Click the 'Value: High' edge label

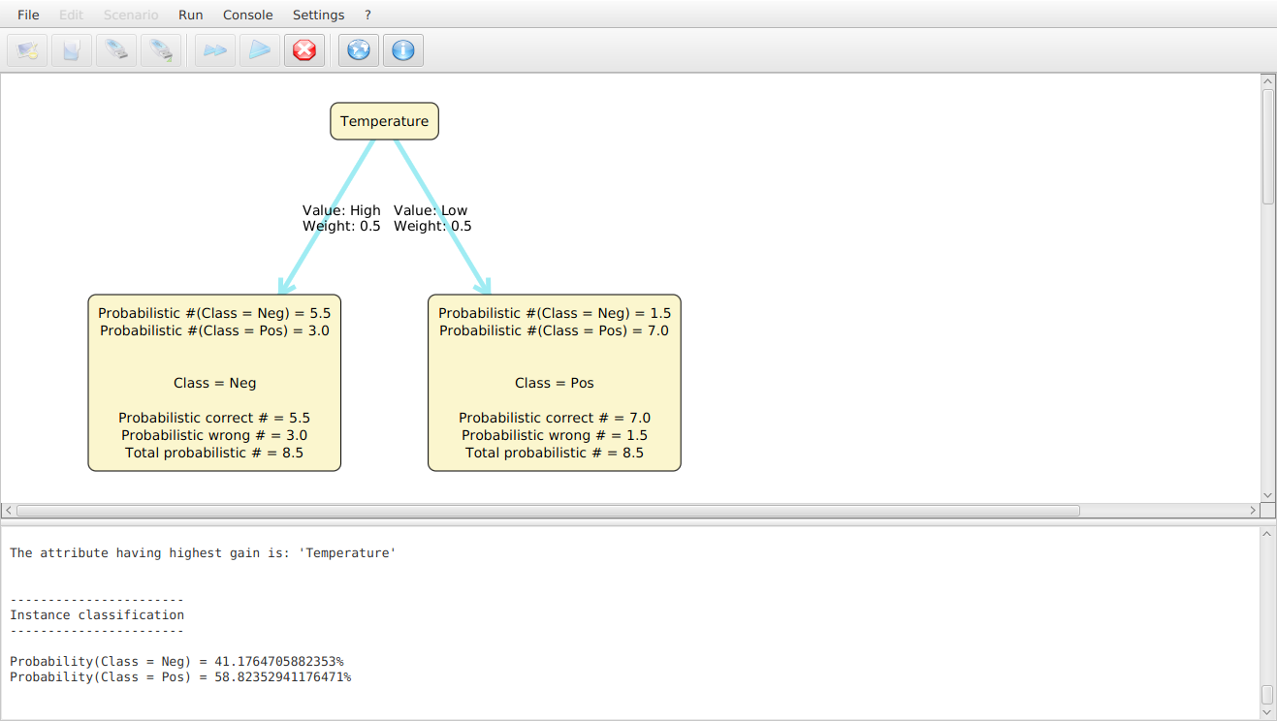[341, 210]
